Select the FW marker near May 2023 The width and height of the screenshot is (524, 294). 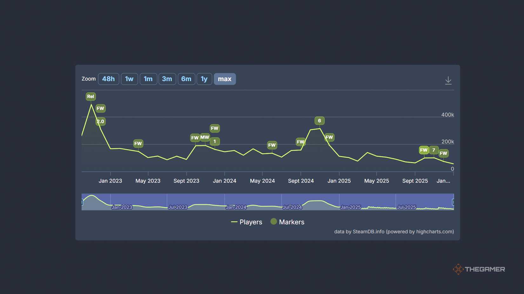(x=138, y=144)
